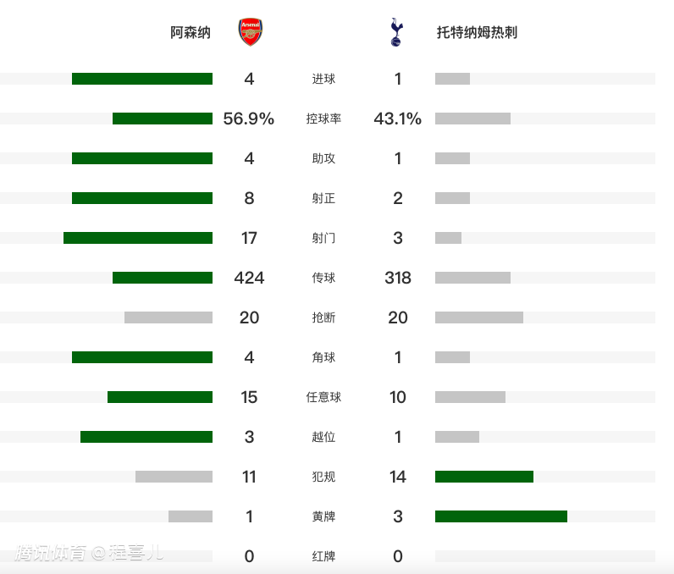Click Arsenal's 56.9% possession value
The image size is (674, 574).
pos(249,119)
